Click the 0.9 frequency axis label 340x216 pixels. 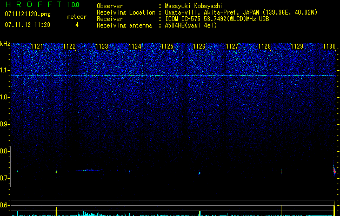(5, 124)
